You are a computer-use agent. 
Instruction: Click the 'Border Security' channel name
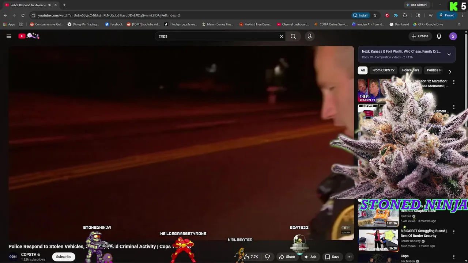411,241
